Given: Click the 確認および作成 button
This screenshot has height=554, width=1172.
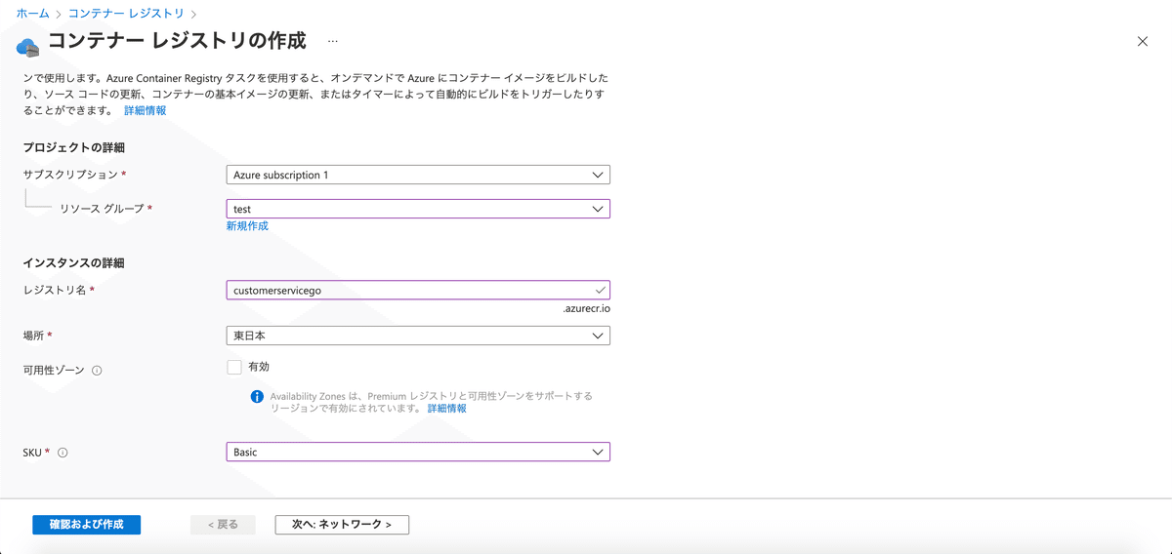Looking at the screenshot, I should pos(87,525).
